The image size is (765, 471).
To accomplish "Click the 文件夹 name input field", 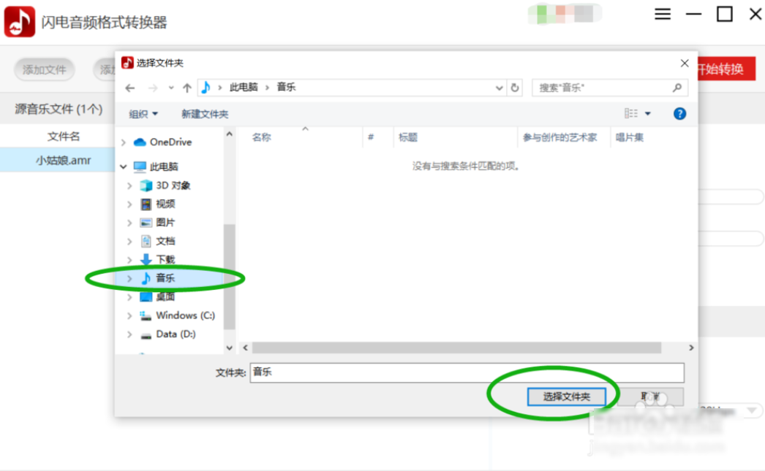I will pos(467,372).
